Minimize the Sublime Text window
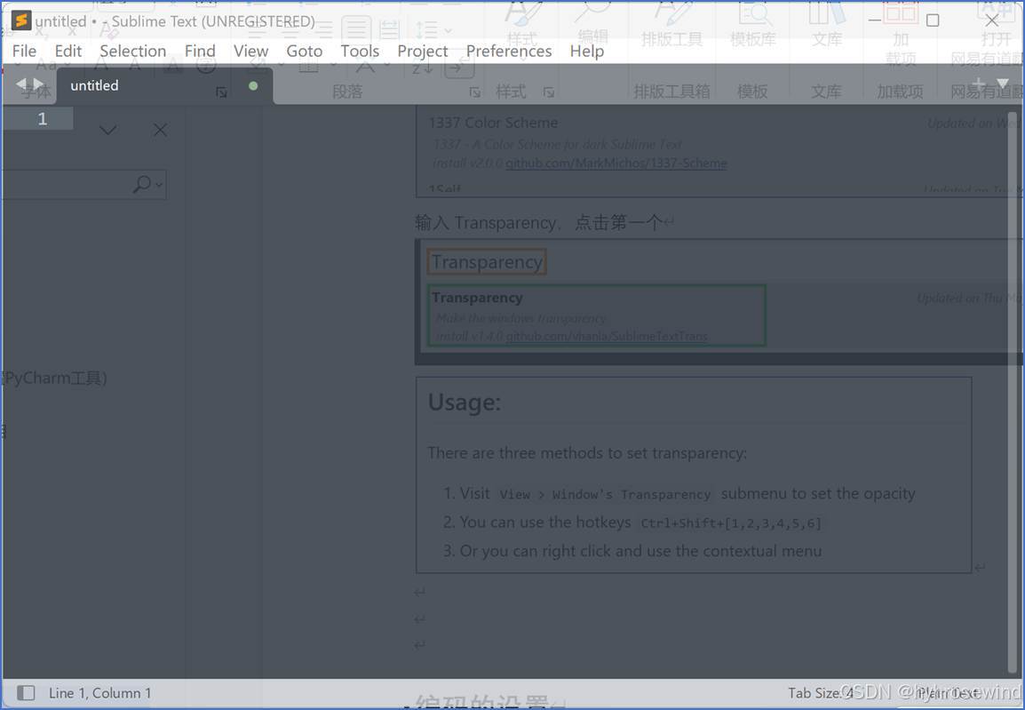The width and height of the screenshot is (1025, 710). 875,21
